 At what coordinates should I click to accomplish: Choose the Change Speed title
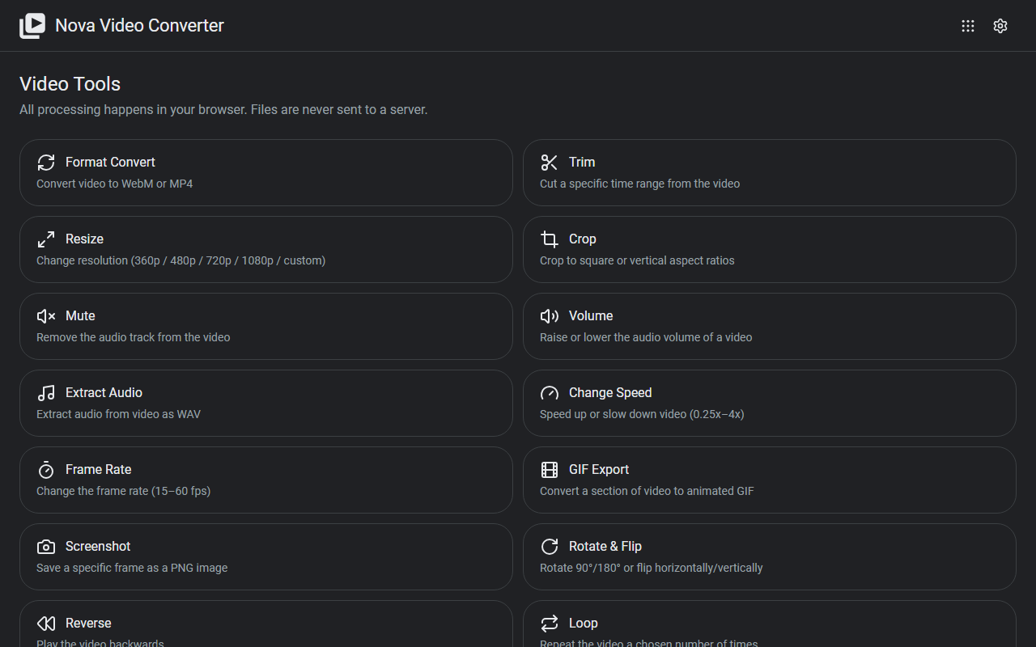[x=610, y=392]
